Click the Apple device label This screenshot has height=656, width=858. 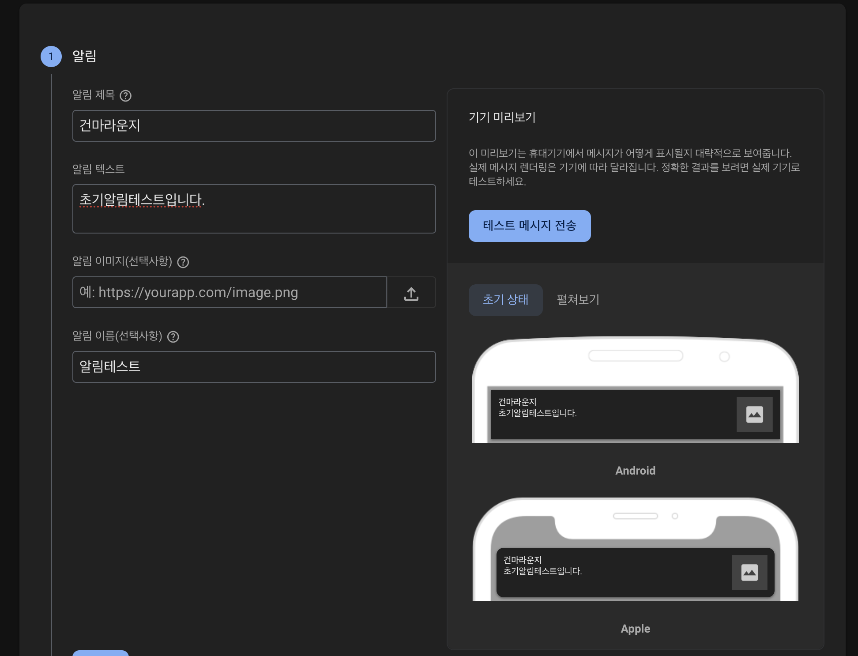[x=635, y=629]
